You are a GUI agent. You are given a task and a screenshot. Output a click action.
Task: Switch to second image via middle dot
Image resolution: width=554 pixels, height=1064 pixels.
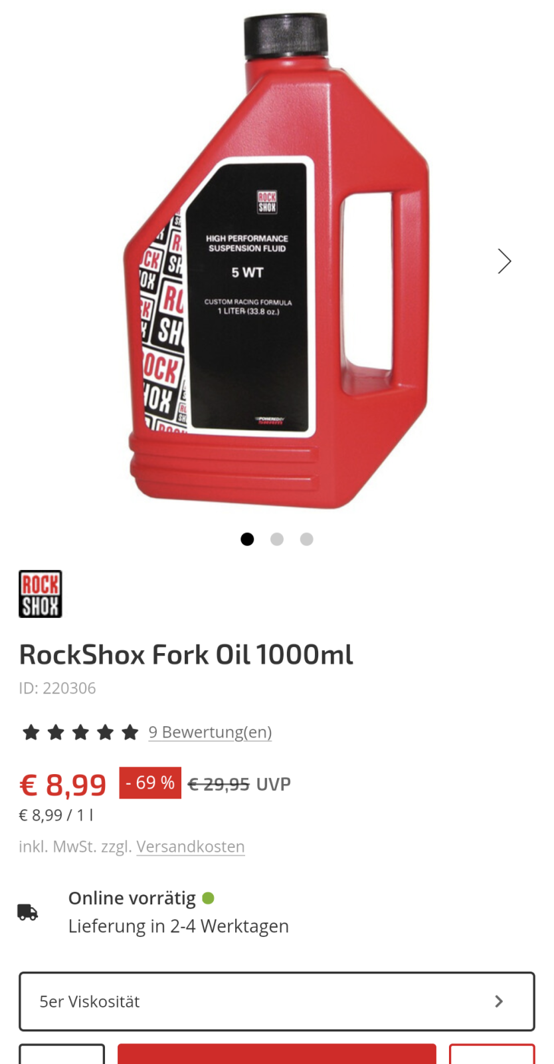(277, 539)
